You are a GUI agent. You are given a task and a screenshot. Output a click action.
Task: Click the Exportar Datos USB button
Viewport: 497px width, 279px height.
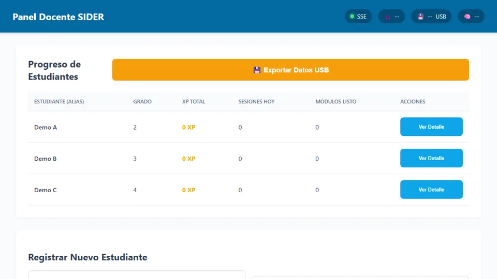(290, 70)
